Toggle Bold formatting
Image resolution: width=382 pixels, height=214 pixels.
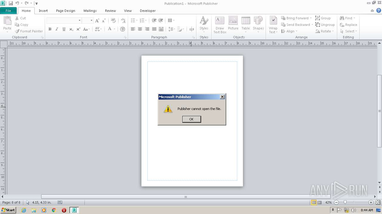coord(50,29)
